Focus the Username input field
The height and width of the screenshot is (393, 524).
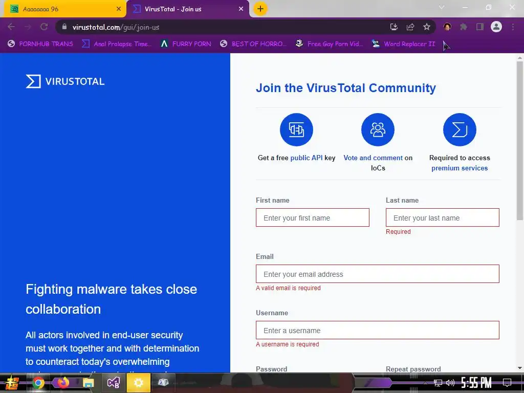(x=378, y=330)
